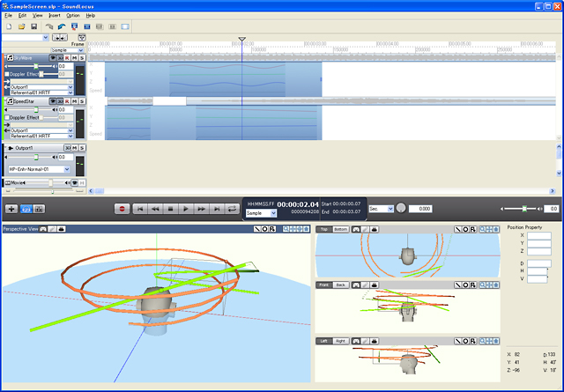The width and height of the screenshot is (564, 392).
Task: Mute the SpeedStar track with M
Action: [x=74, y=101]
